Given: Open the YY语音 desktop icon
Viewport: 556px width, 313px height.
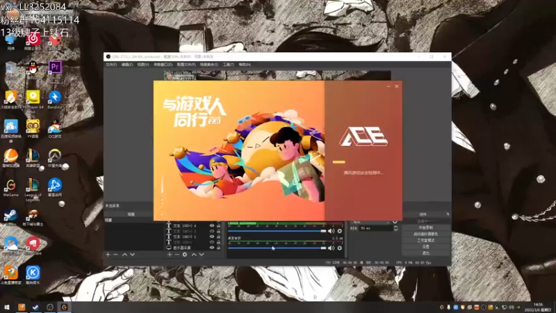Looking at the screenshot, I should 33,127.
